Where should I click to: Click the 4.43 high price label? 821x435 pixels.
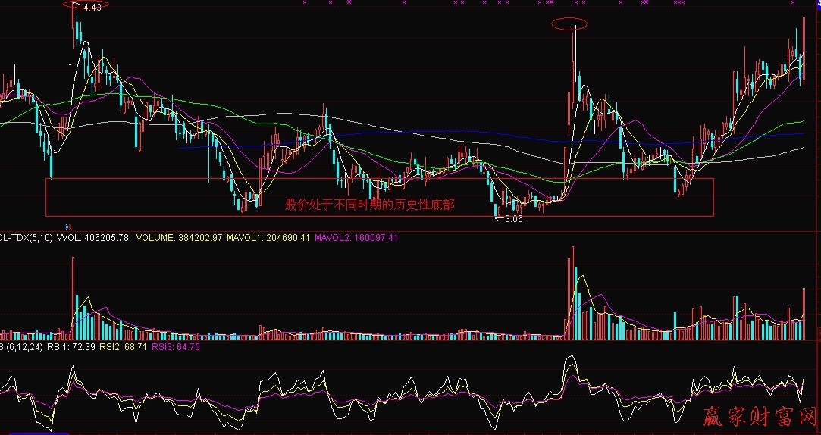pos(92,7)
